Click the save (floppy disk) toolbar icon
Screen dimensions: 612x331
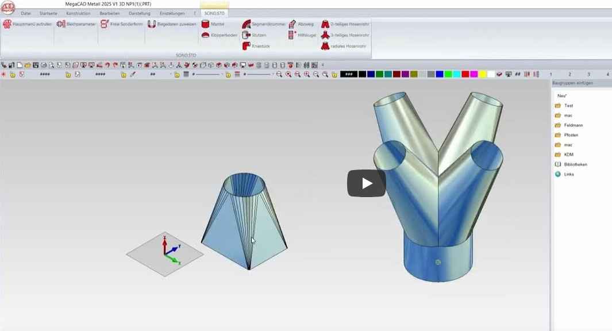[x=36, y=66]
